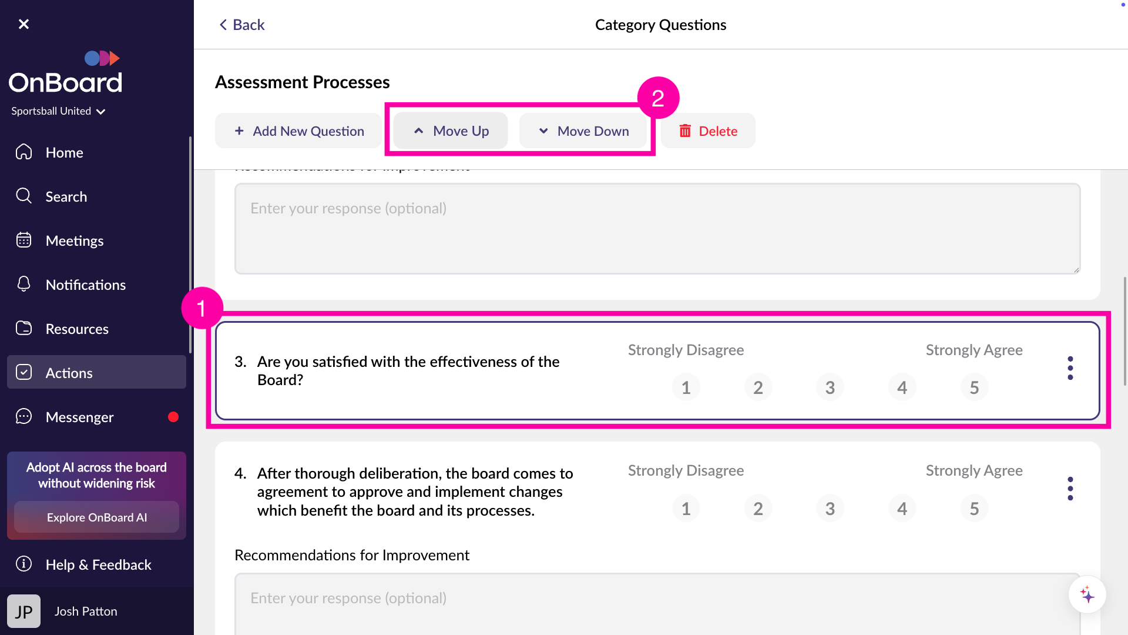This screenshot has width=1128, height=635.
Task: Select rating 1 for question 3
Action: pos(686,387)
